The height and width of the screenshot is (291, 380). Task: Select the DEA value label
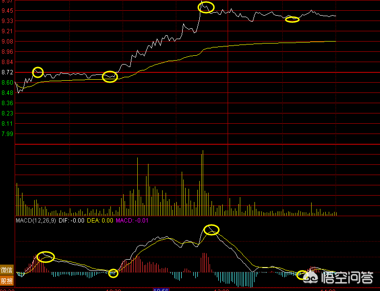pos(101,221)
